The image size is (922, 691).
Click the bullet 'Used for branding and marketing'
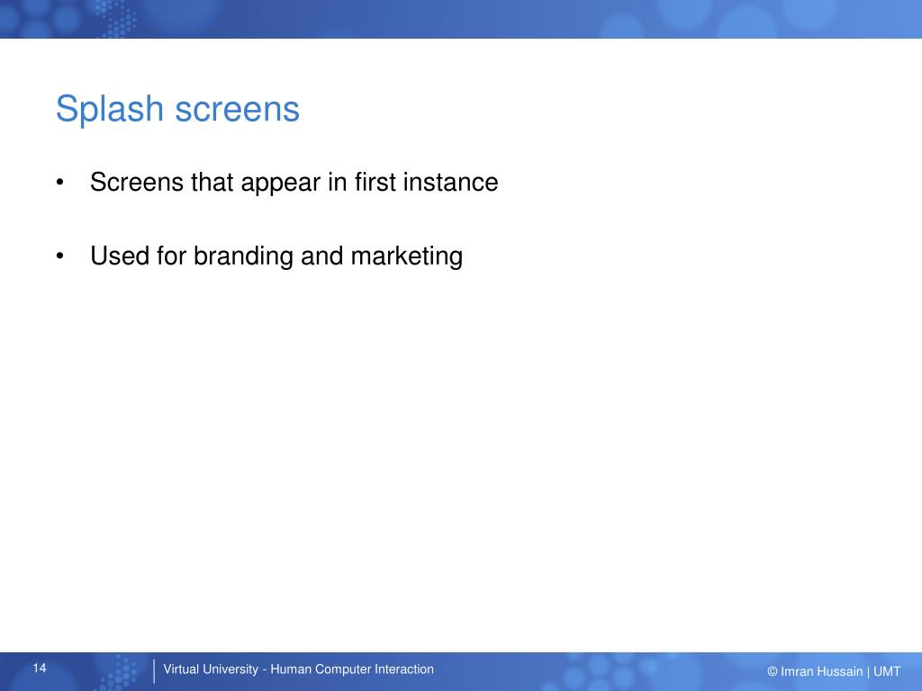click(276, 256)
